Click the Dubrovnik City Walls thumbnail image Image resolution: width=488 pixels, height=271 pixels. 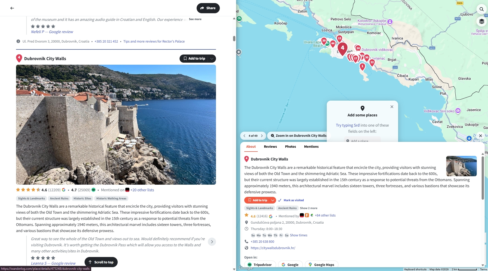(x=461, y=166)
